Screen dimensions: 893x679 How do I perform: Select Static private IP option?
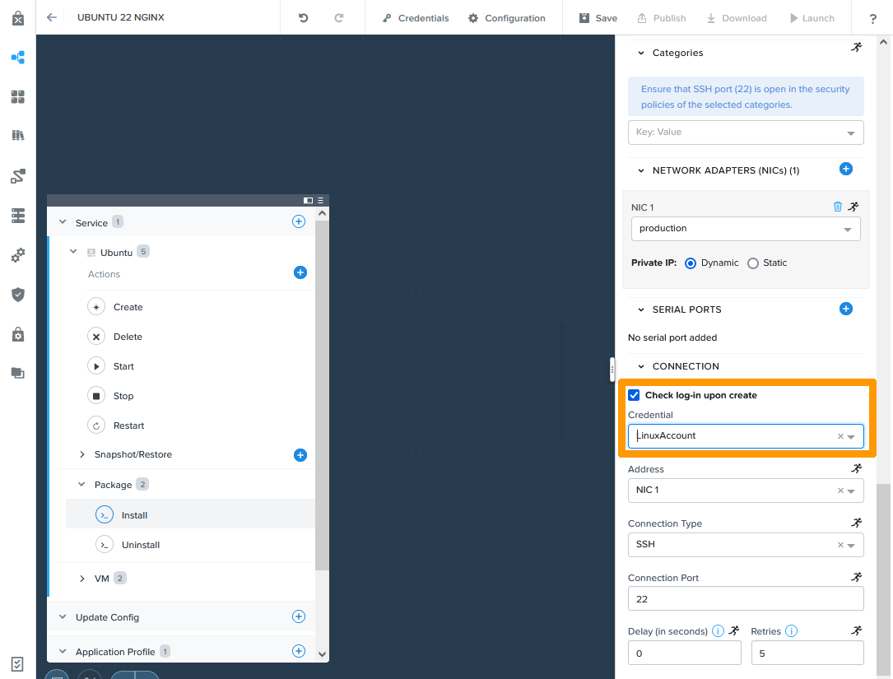(753, 263)
